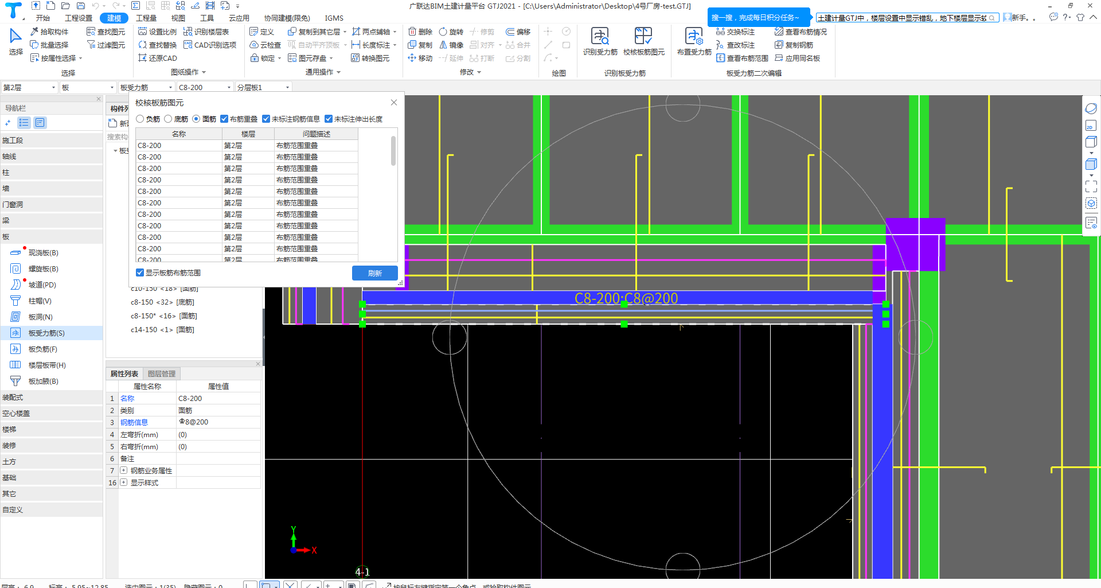Click 两点辅轴 tool
The height and width of the screenshot is (588, 1101).
point(371,32)
